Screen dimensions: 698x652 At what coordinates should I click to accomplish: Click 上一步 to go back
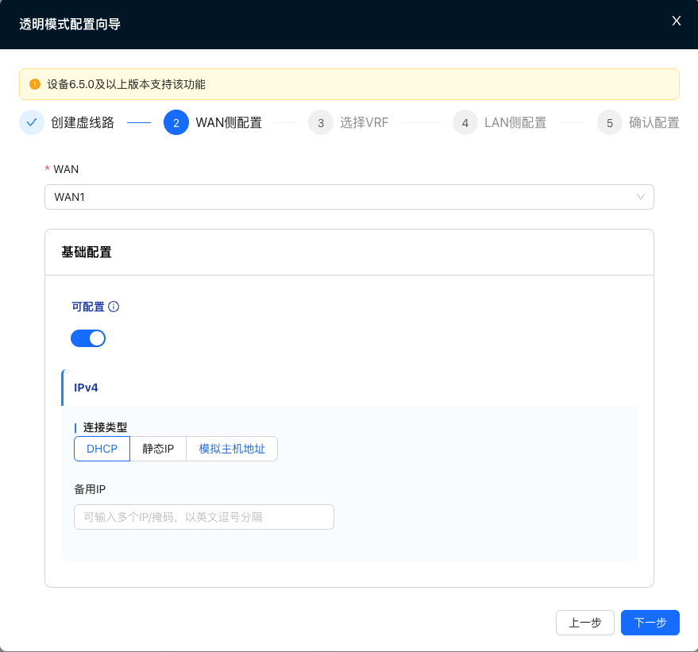[585, 623]
